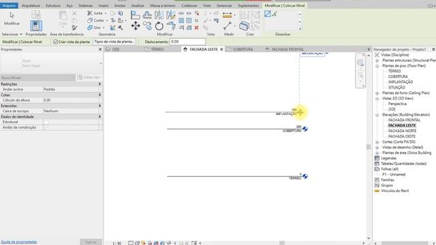Open the Arquivo menu
The image size is (436, 245).
(9, 5)
